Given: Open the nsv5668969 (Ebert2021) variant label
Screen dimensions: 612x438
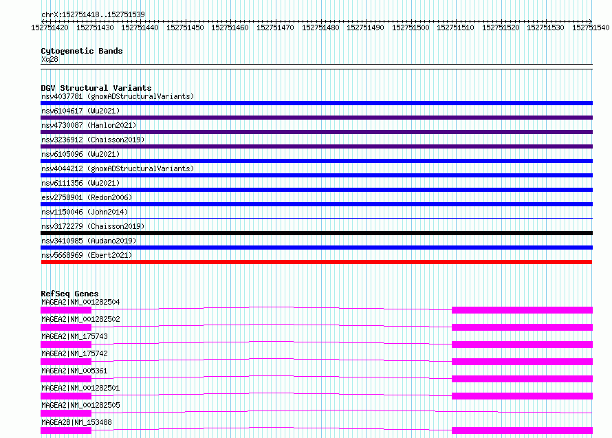Looking at the screenshot, I should coord(87,255).
